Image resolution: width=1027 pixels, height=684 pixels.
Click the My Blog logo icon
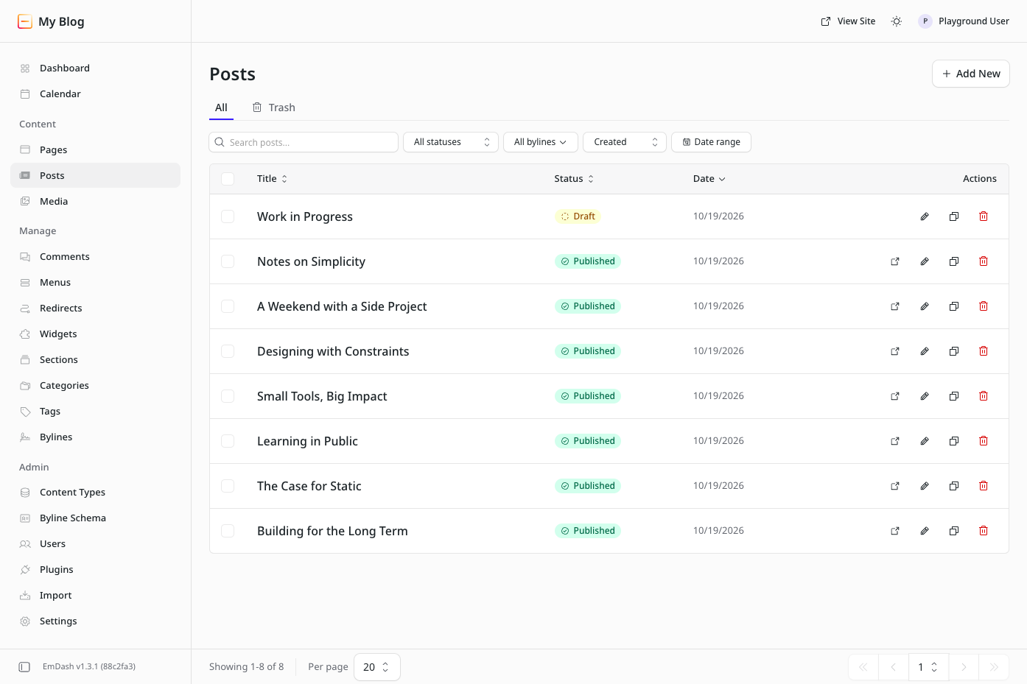[25, 21]
